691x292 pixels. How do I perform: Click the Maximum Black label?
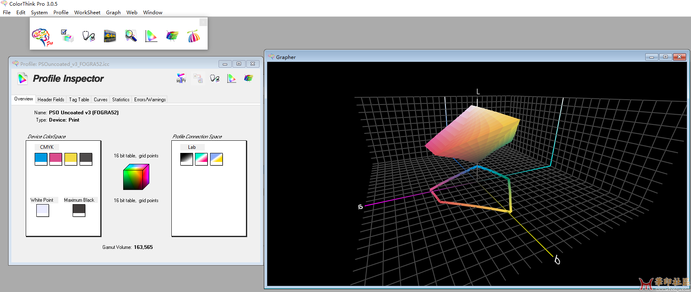[x=79, y=200]
